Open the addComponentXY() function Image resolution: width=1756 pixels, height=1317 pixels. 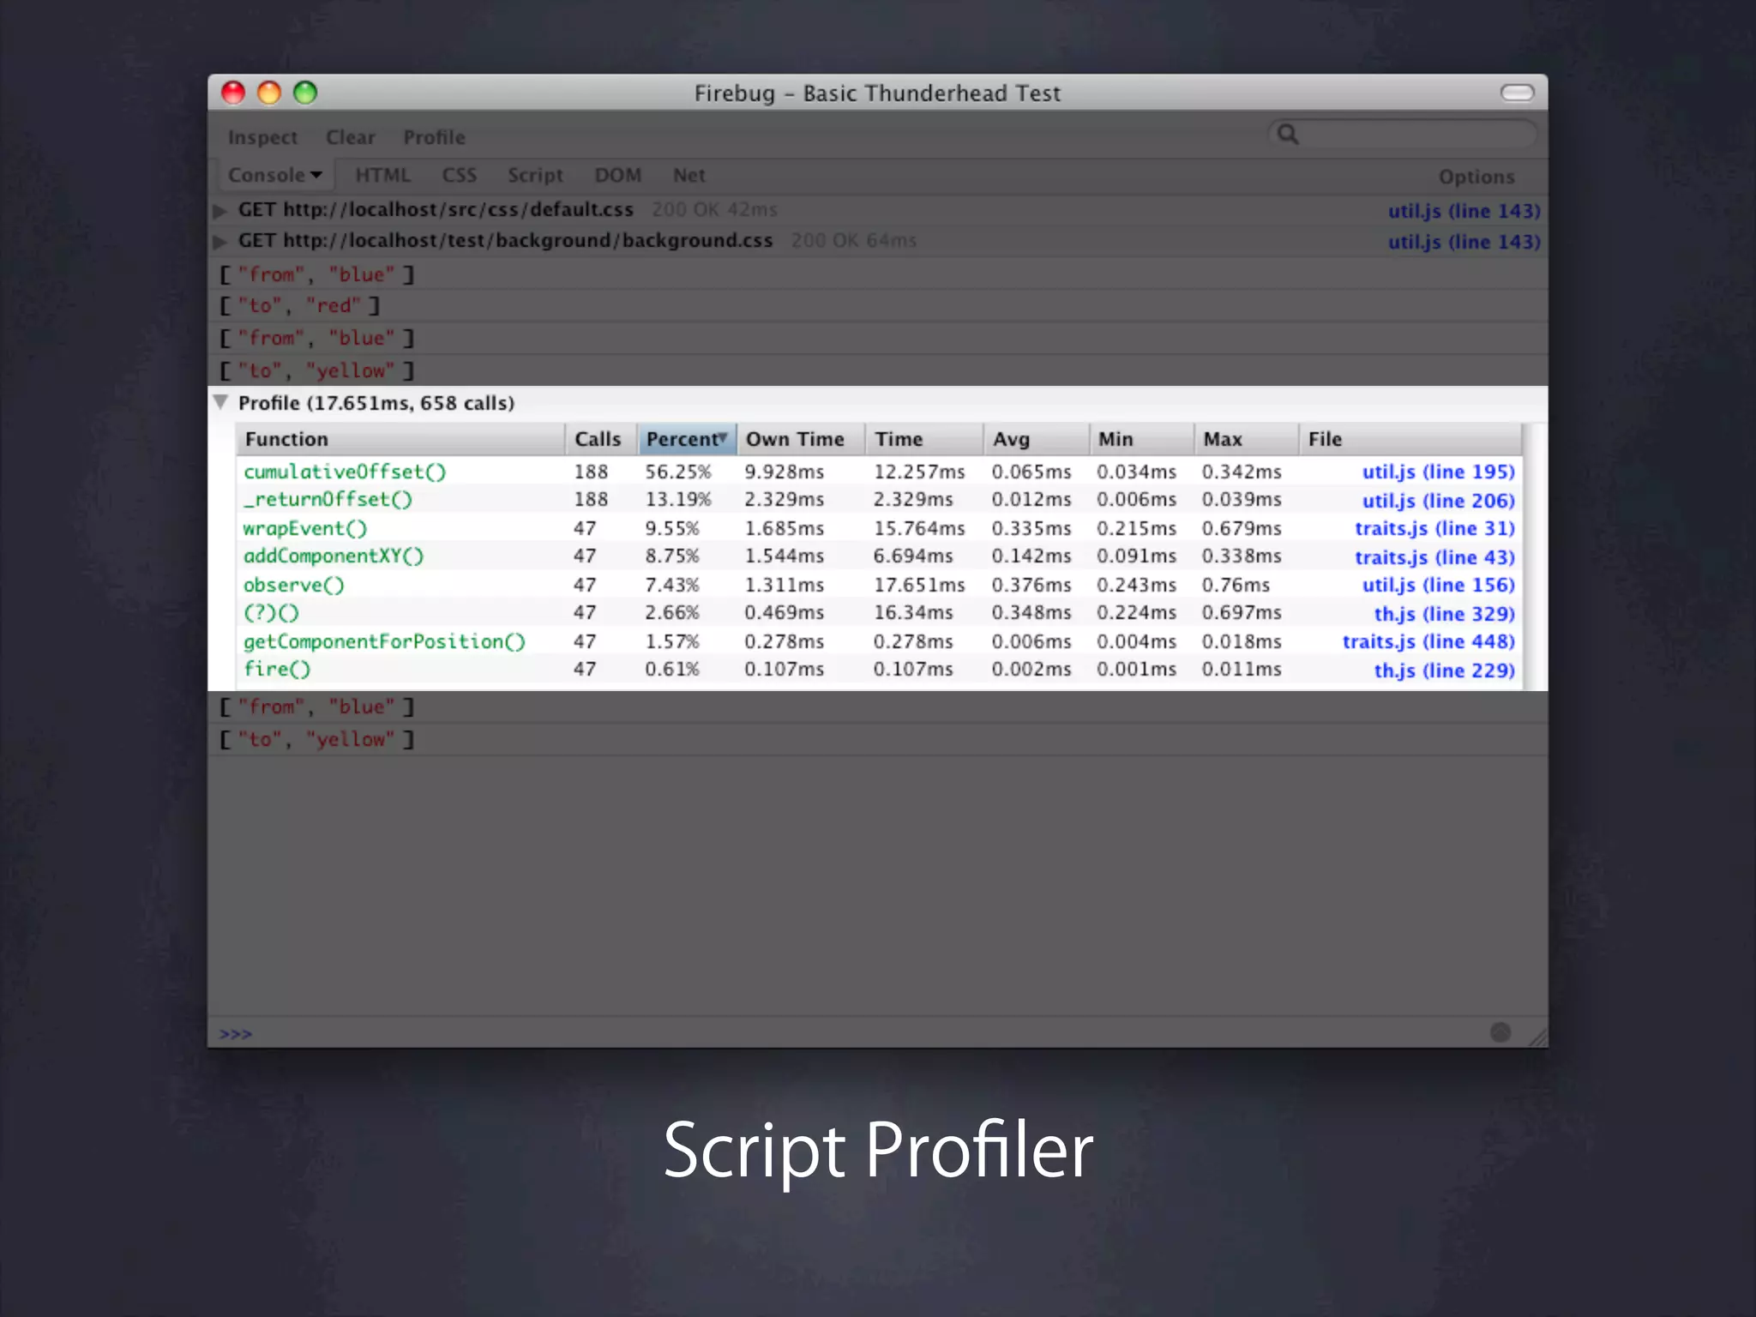click(x=334, y=556)
